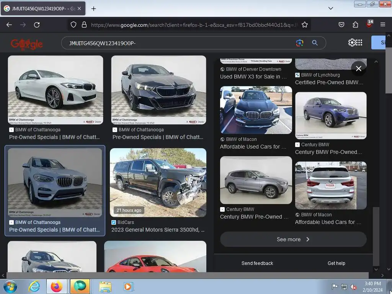Viewport: 392px width, 294px height.
Task: Click the magnifier search button
Action: click(315, 43)
